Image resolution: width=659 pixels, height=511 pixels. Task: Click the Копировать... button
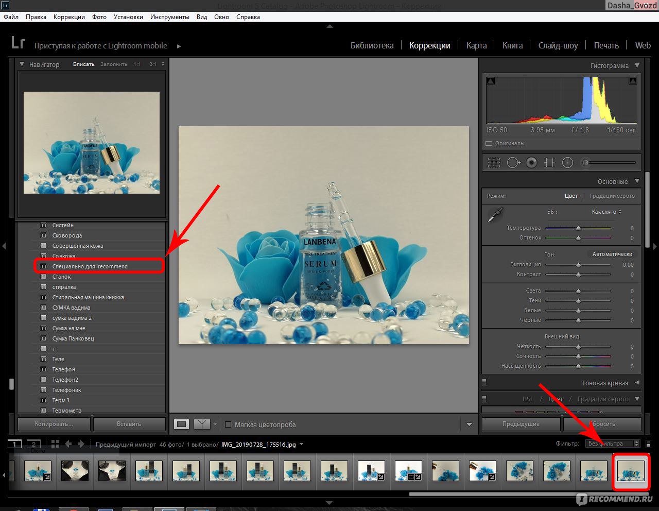point(54,424)
